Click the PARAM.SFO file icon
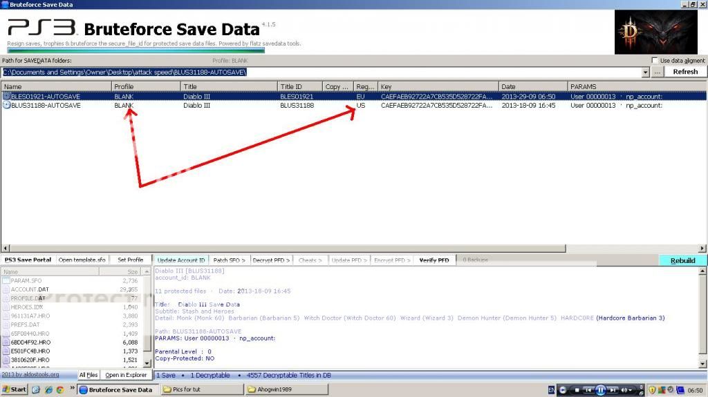Viewport: 708px width, 397px height. (6, 281)
